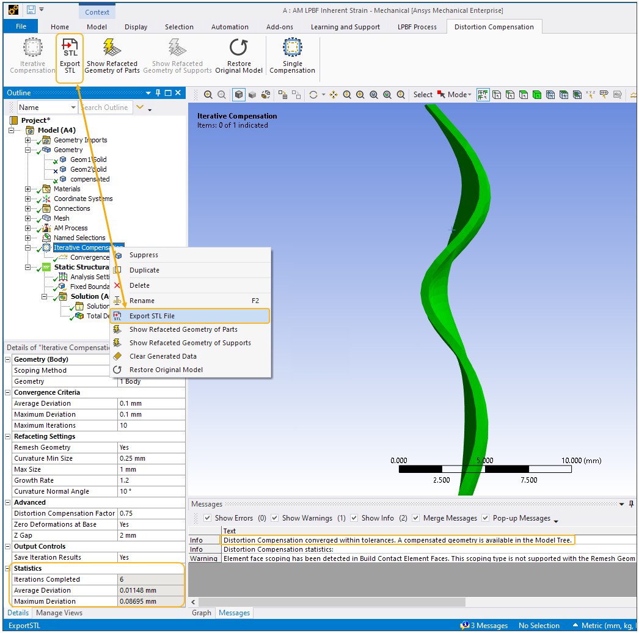Select the Node selection filter

[x=550, y=95]
